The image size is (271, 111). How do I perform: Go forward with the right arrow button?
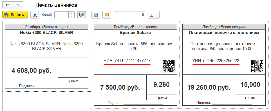[18, 5]
